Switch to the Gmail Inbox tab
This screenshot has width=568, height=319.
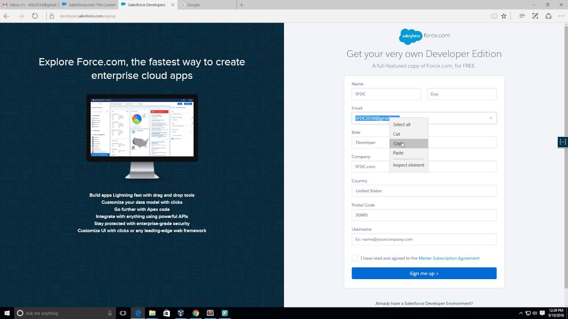click(29, 5)
